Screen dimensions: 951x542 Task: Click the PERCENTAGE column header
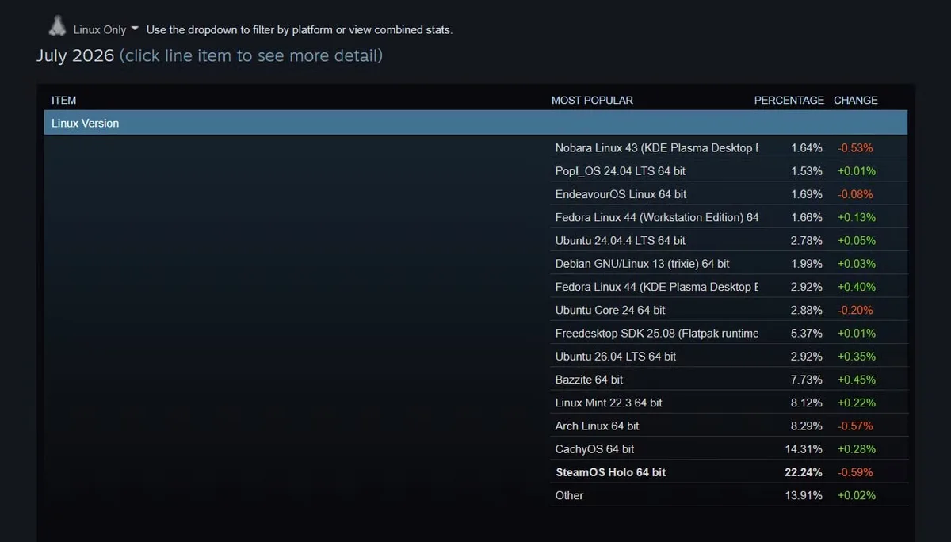click(x=789, y=100)
